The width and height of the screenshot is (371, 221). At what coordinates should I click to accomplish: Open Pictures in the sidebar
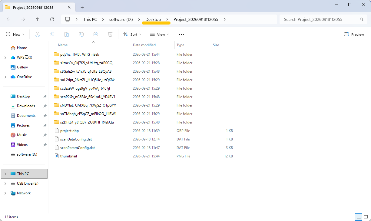coord(23,125)
